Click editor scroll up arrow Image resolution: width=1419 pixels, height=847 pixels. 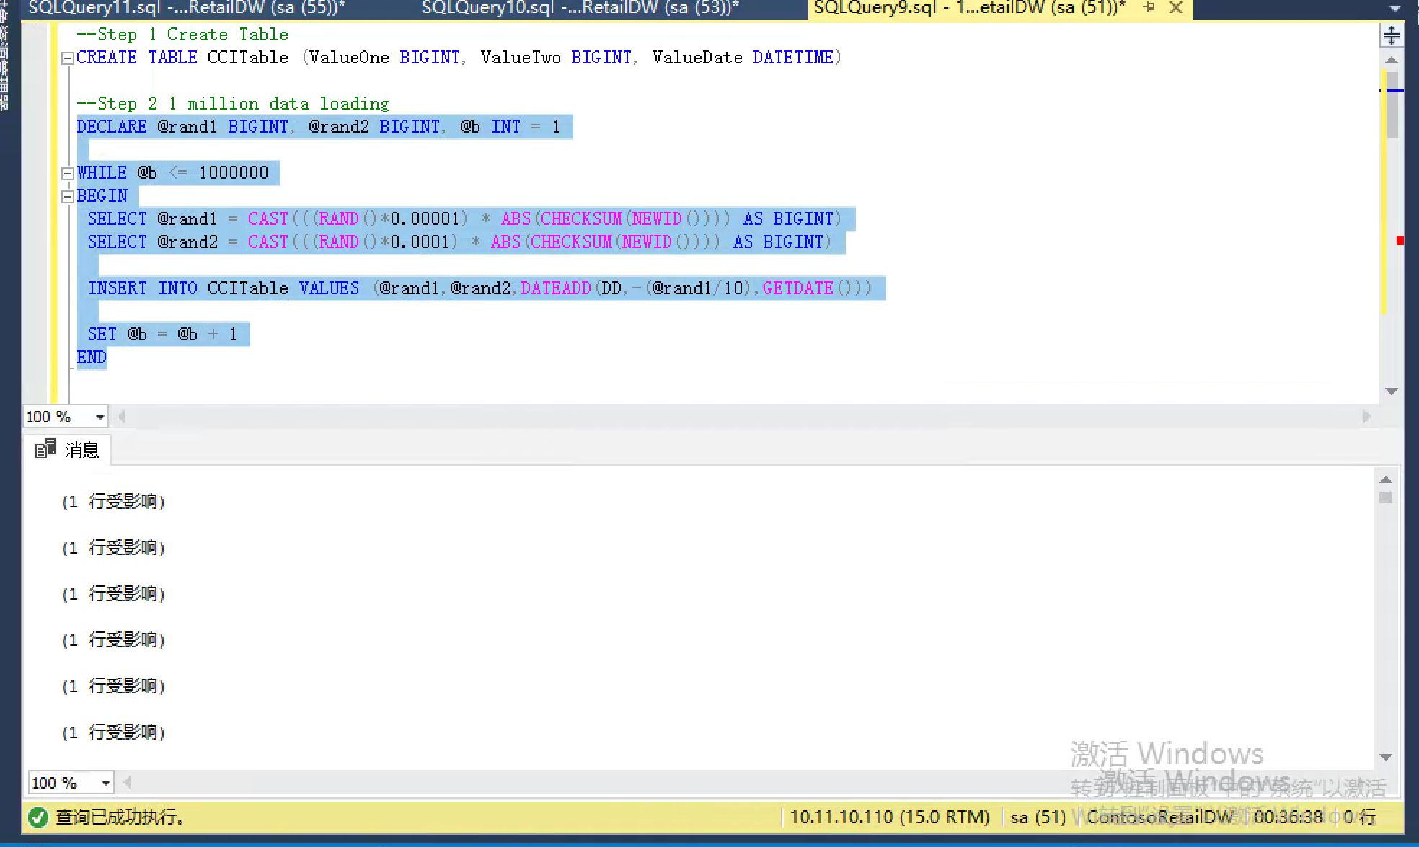click(1392, 61)
